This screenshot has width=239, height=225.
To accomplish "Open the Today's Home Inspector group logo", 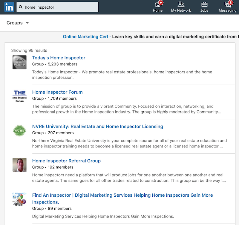I will (19, 62).
